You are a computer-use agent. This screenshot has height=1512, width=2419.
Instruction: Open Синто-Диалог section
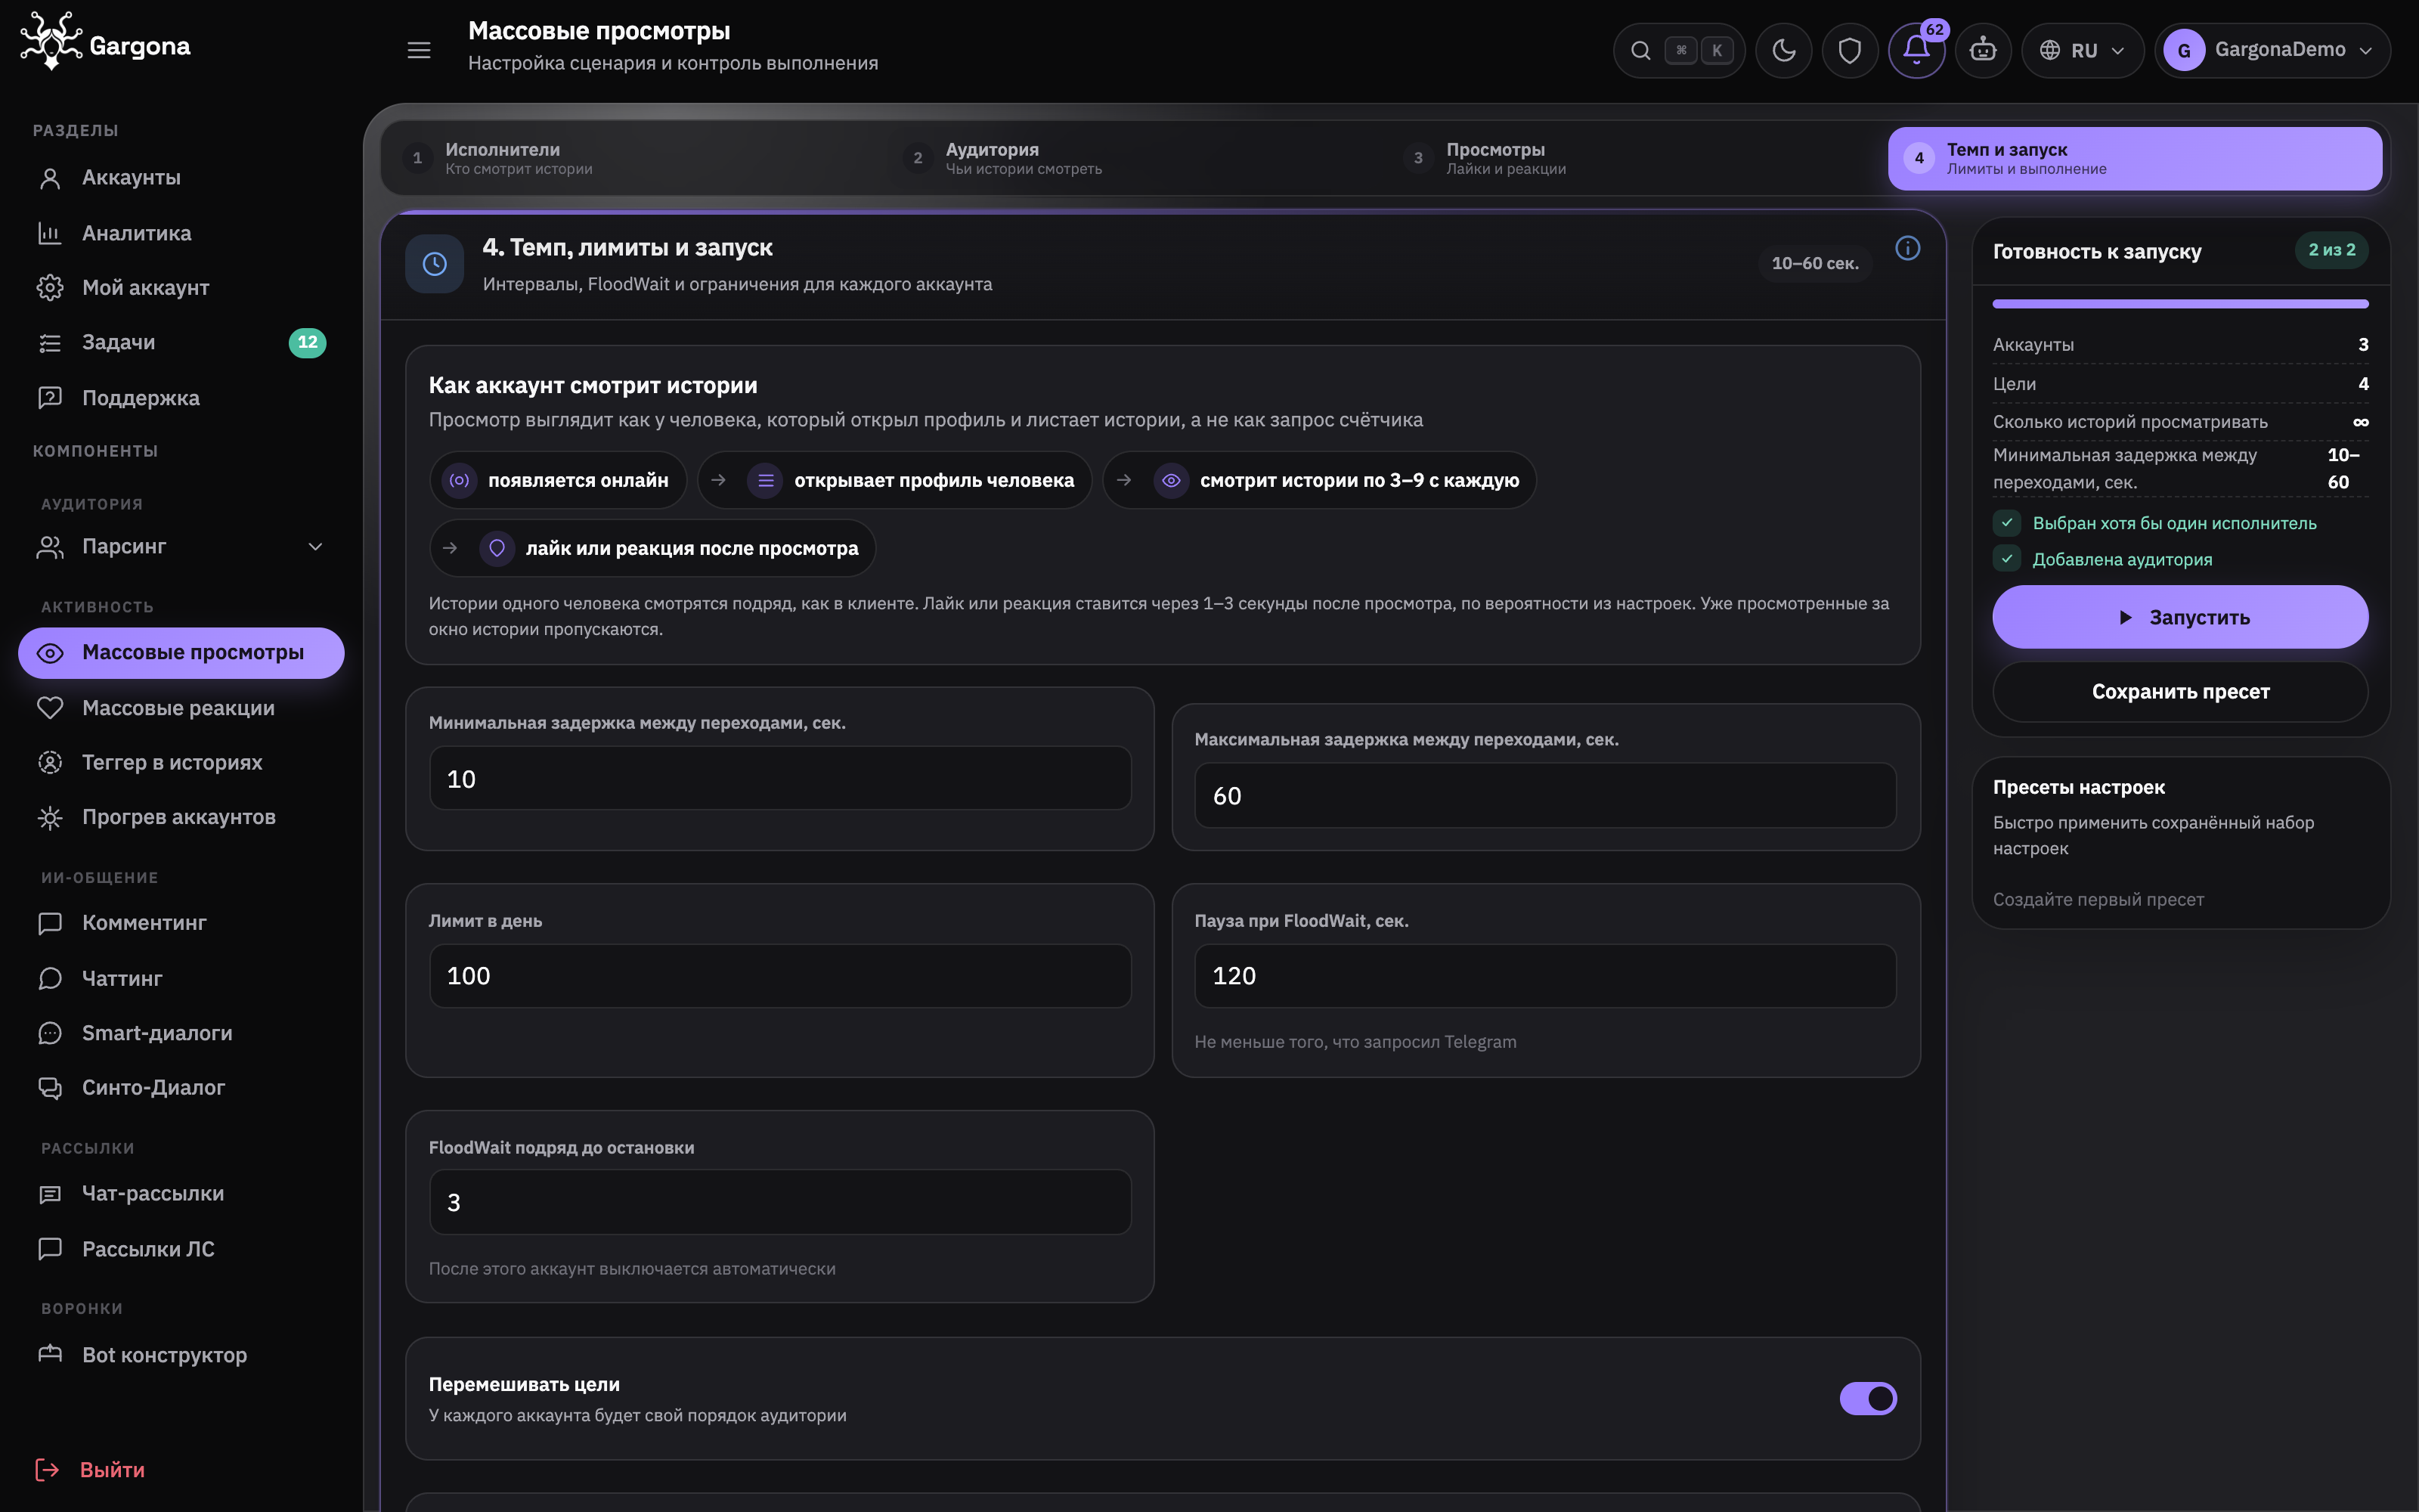coord(181,1088)
